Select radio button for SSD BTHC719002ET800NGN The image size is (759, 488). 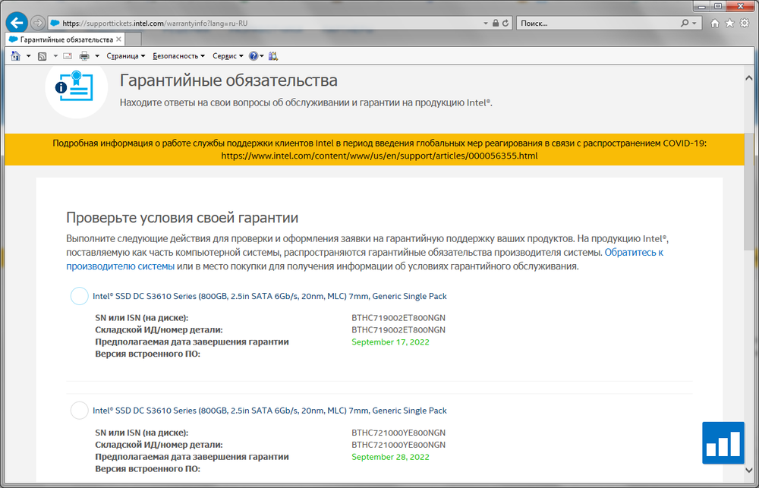pos(79,296)
